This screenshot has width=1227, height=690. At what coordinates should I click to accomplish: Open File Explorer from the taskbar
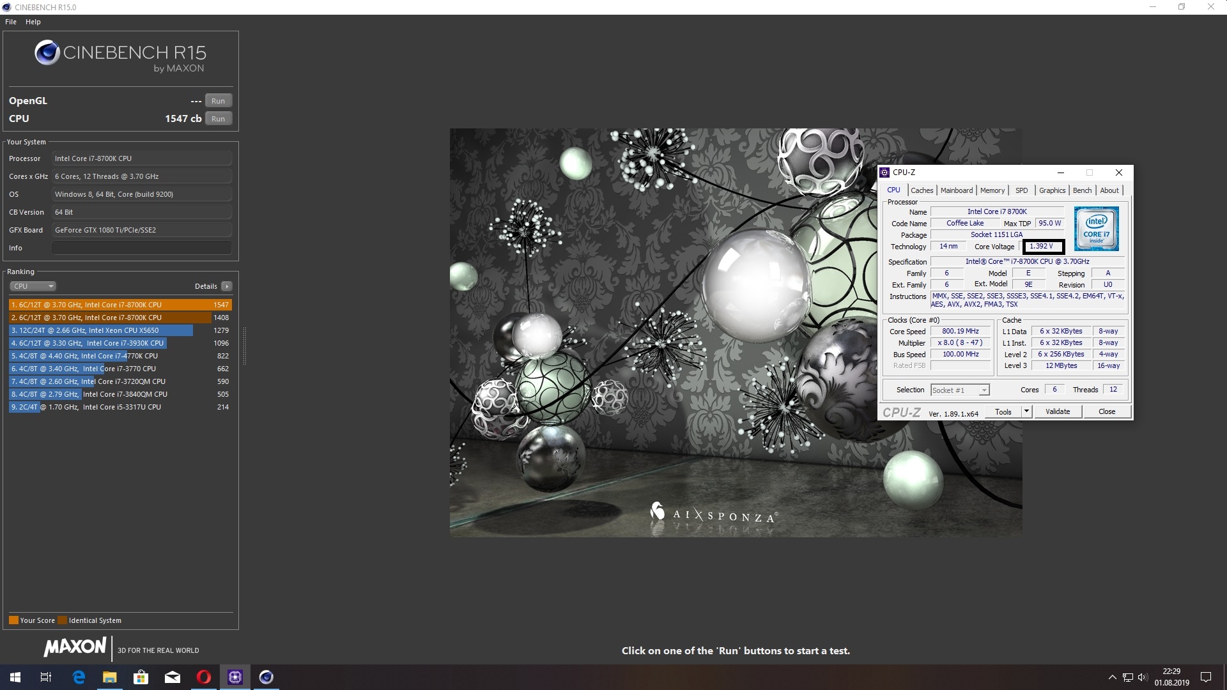(x=110, y=677)
